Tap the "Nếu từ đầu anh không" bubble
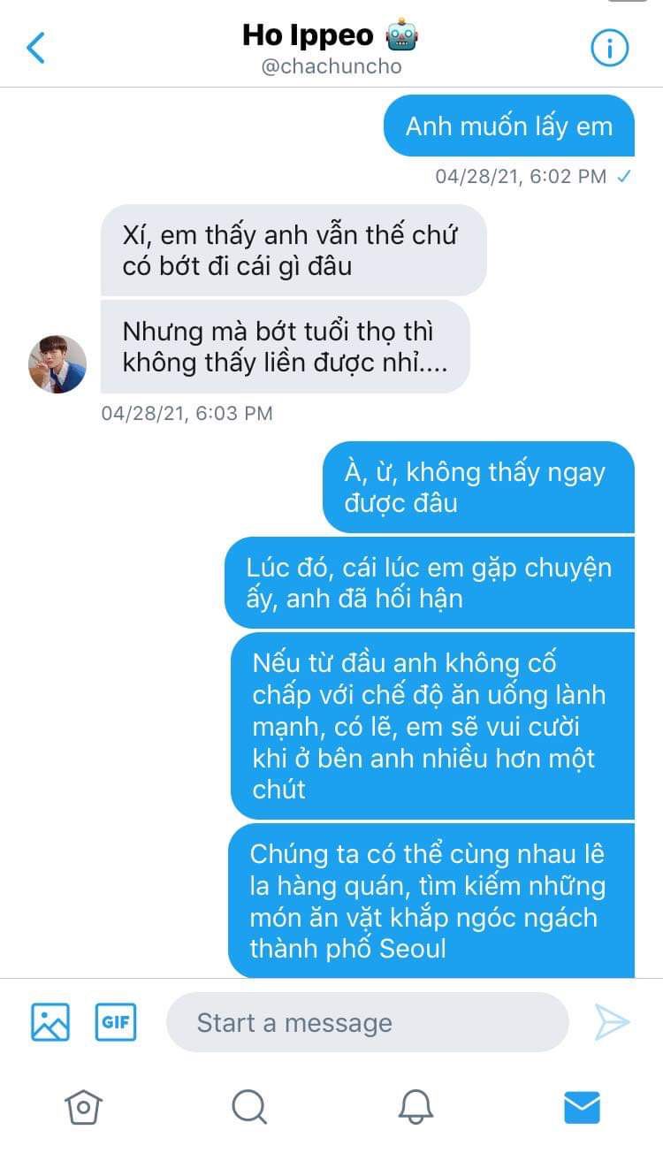The width and height of the screenshot is (663, 1153). click(432, 726)
